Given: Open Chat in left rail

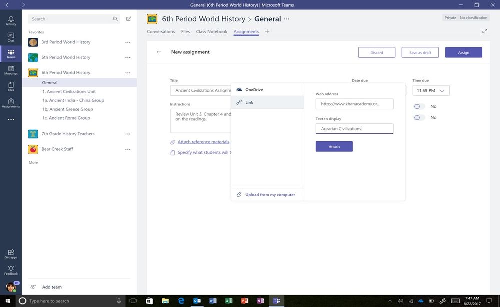Looking at the screenshot, I should tap(11, 37).
